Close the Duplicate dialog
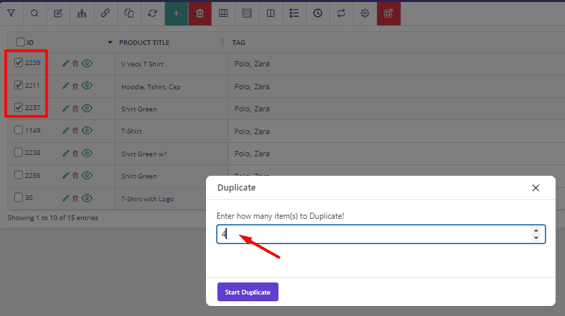The height and width of the screenshot is (316, 565). coord(536,188)
